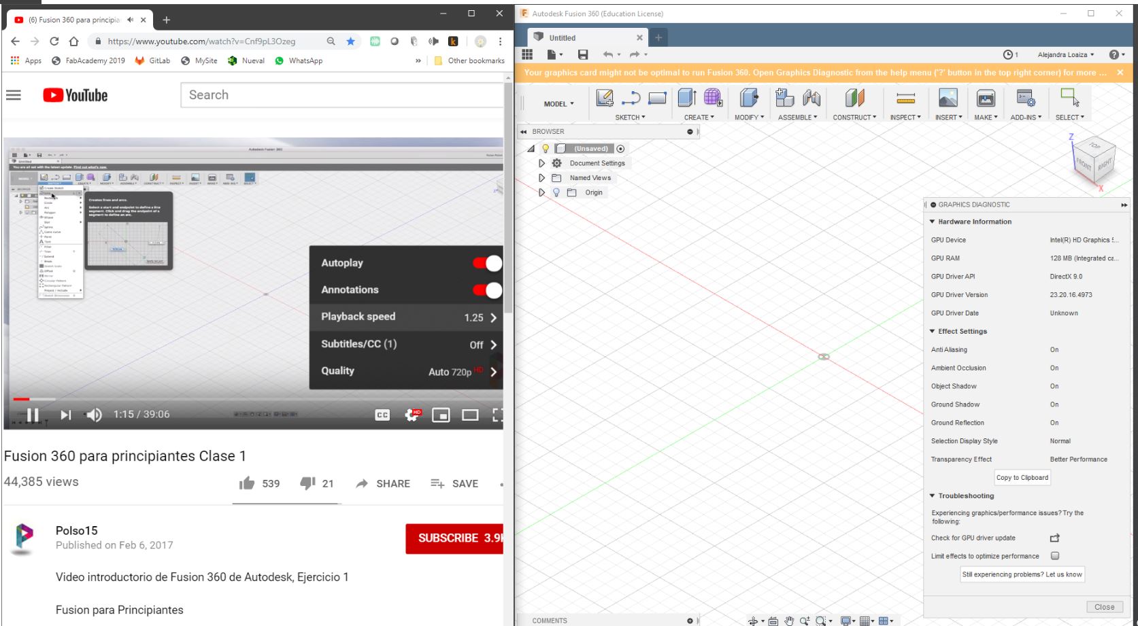1138x626 pixels.
Task: Choose the Extrude tool in the Create group
Action: coord(687,98)
